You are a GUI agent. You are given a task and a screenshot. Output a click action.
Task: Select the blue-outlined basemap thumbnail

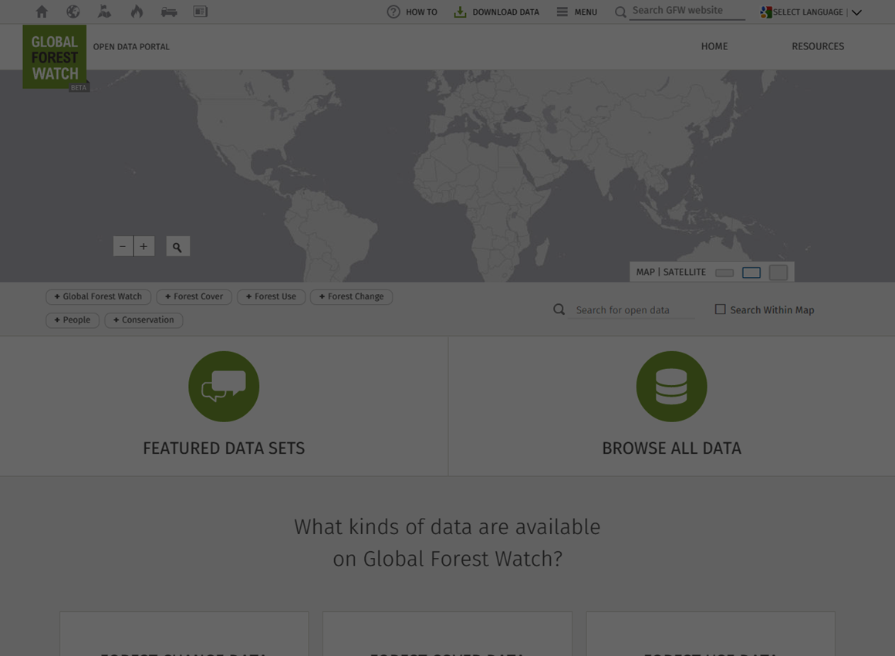point(751,273)
